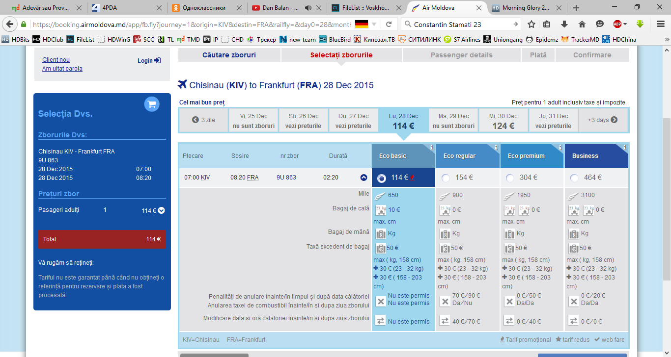Screen dimensions: 671x357
Task: Open a new browser tab
Action: click(x=576, y=8)
